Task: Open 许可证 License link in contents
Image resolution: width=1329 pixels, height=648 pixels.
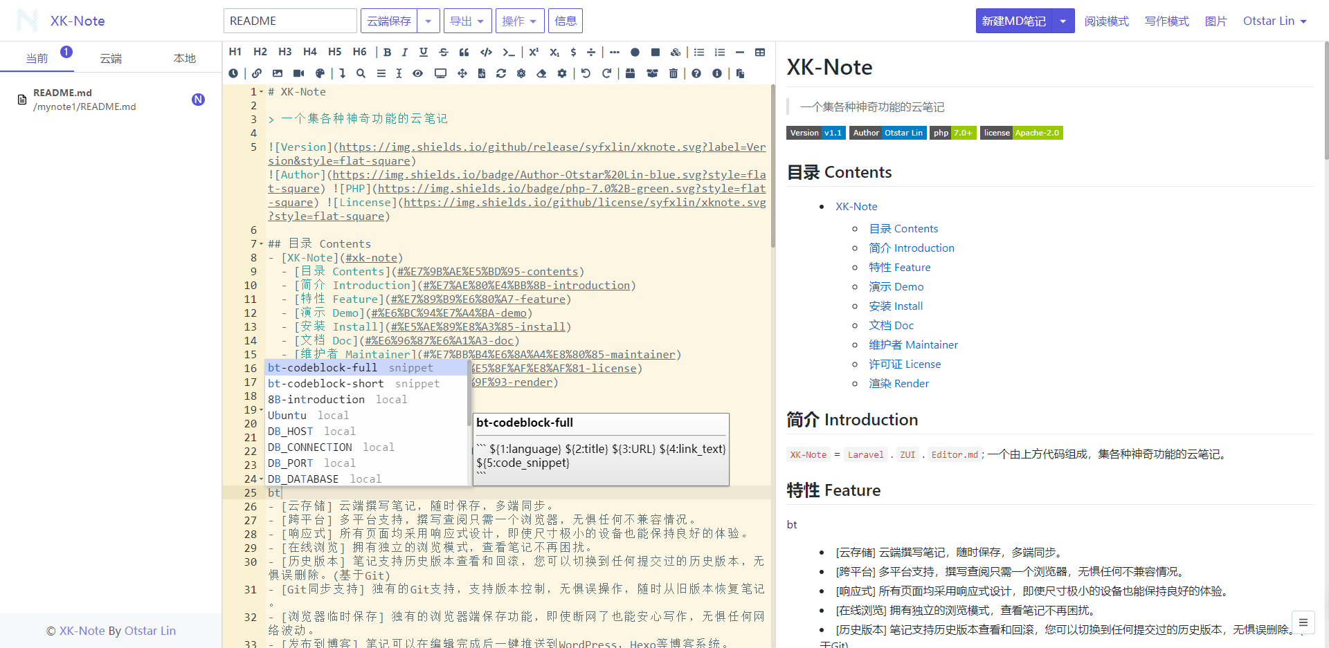Action: click(905, 364)
